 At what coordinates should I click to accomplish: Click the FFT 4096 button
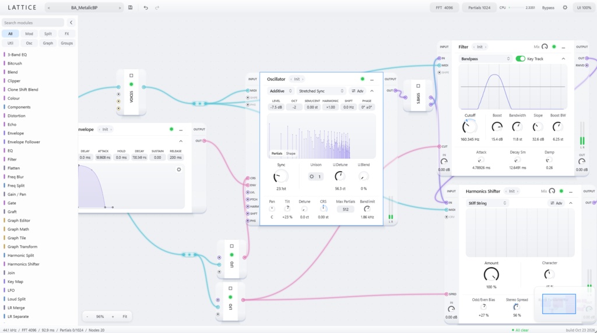444,8
